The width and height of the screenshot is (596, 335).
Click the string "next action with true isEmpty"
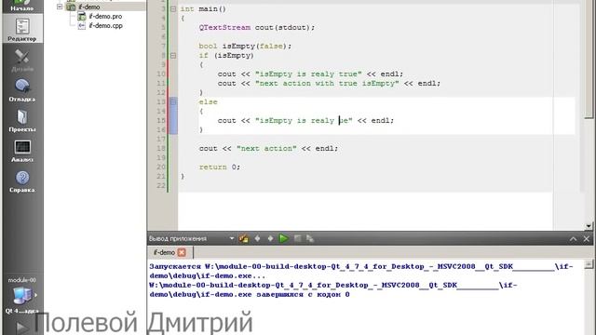(327, 83)
